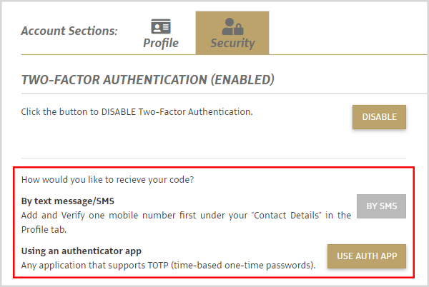Image resolution: width=429 pixels, height=287 pixels.
Task: Click the 'Contact Details' quoted text
Action: click(x=286, y=215)
